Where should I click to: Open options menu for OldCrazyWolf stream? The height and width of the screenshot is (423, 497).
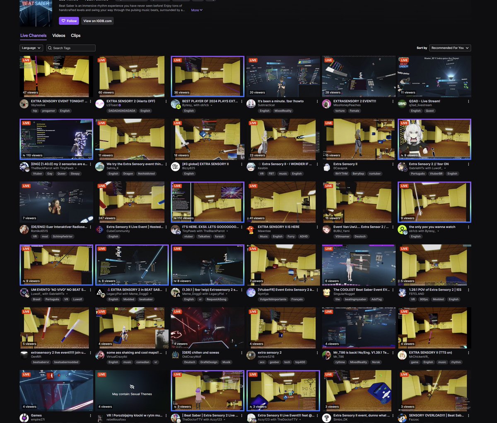pos(242,353)
